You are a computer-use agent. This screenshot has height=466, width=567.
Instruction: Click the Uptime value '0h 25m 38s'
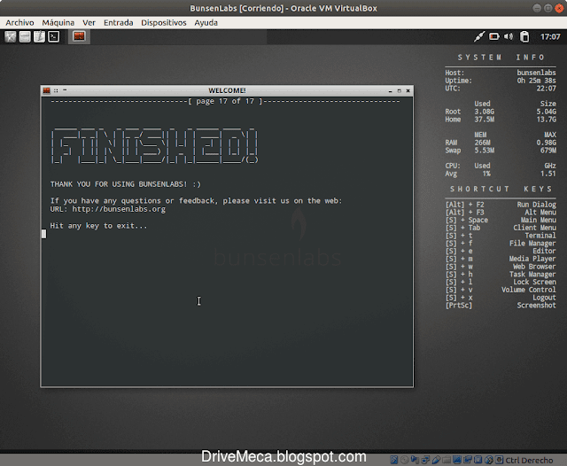coord(536,81)
